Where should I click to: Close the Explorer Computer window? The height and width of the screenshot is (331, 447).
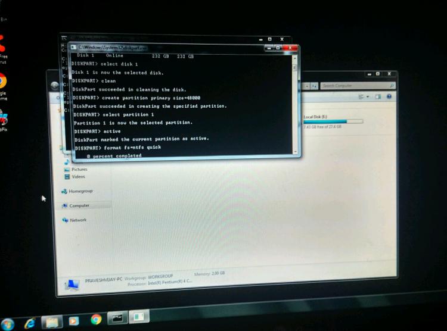pos(389,74)
